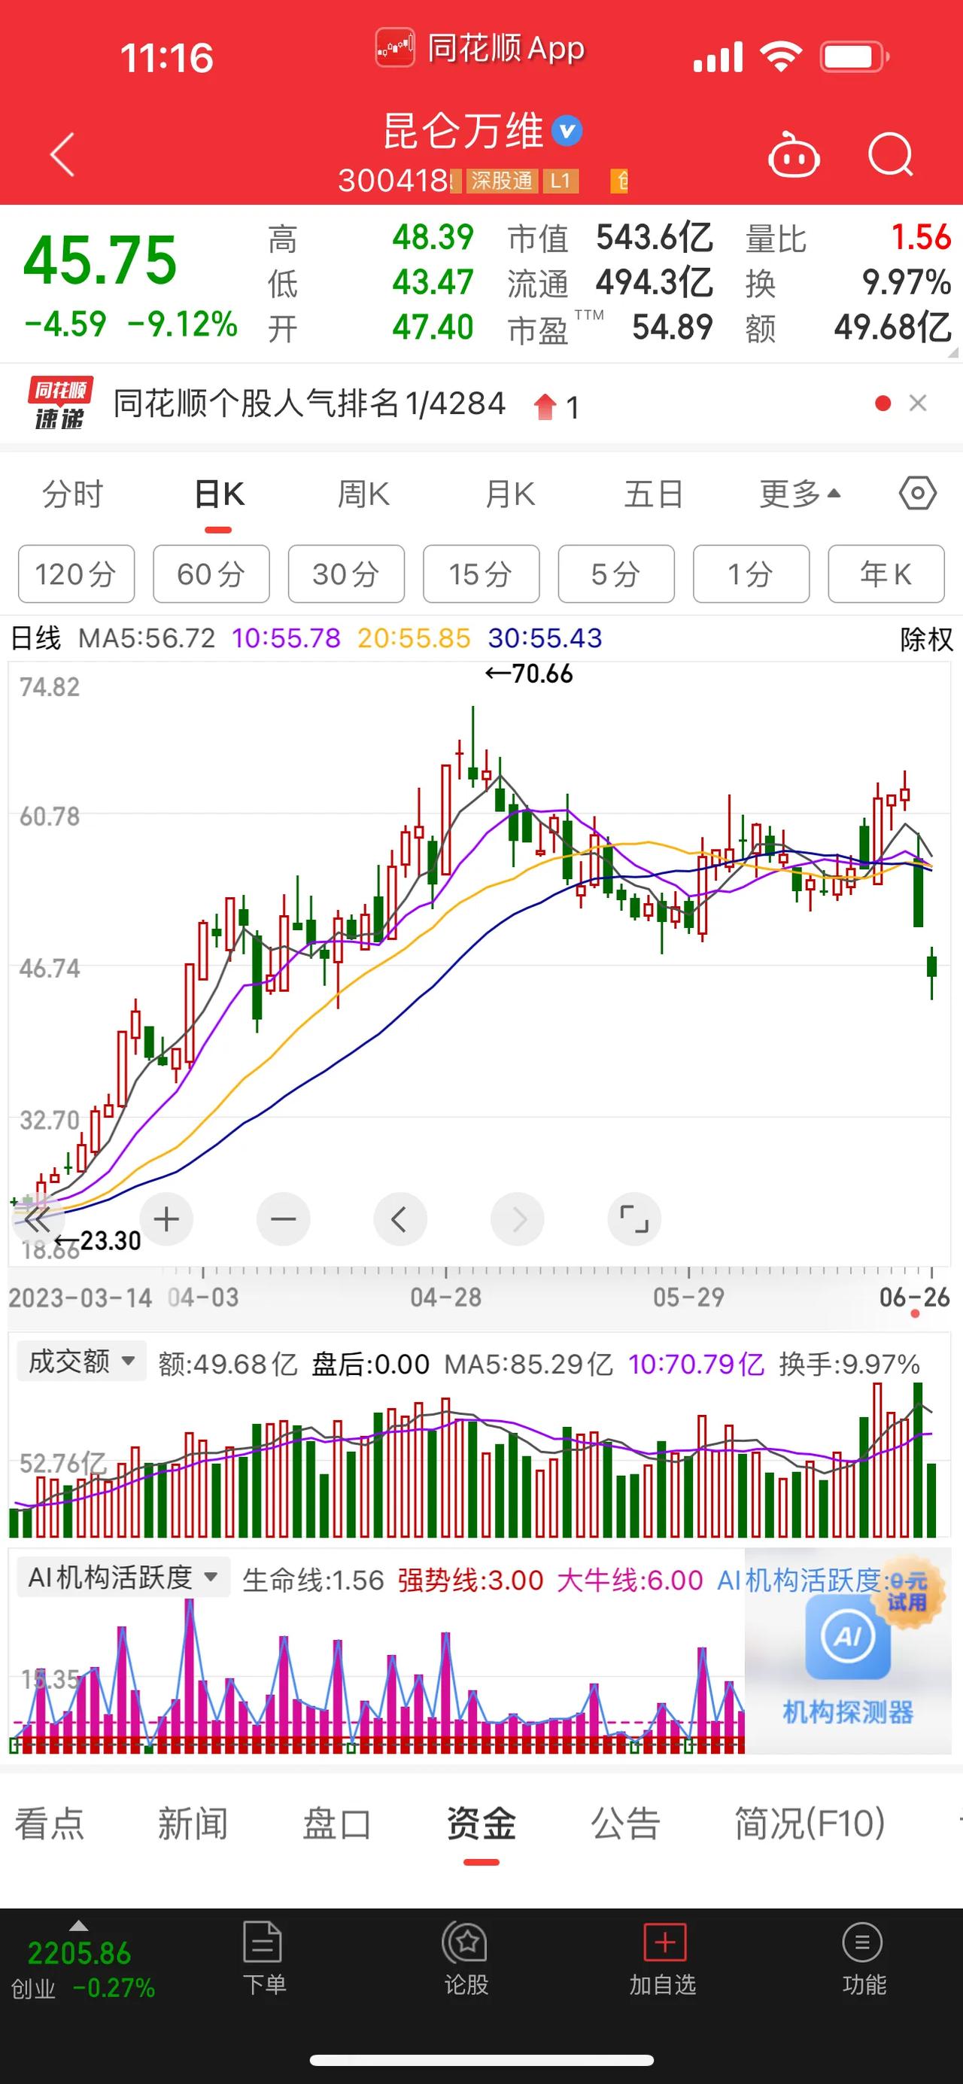This screenshot has height=2084, width=963.
Task: Open 同花顺速递 logo
Action: tap(60, 402)
